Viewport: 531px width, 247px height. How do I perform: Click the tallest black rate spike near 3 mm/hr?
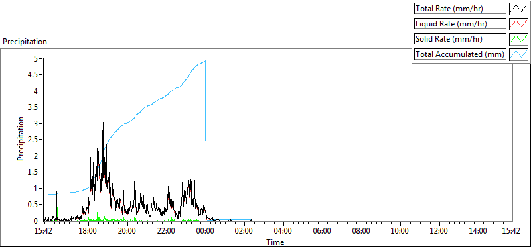click(104, 123)
